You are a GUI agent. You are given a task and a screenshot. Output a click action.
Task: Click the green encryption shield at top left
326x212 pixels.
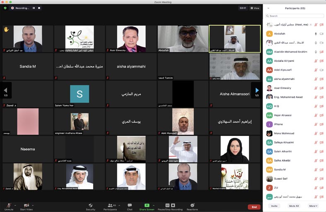click(x=5, y=8)
